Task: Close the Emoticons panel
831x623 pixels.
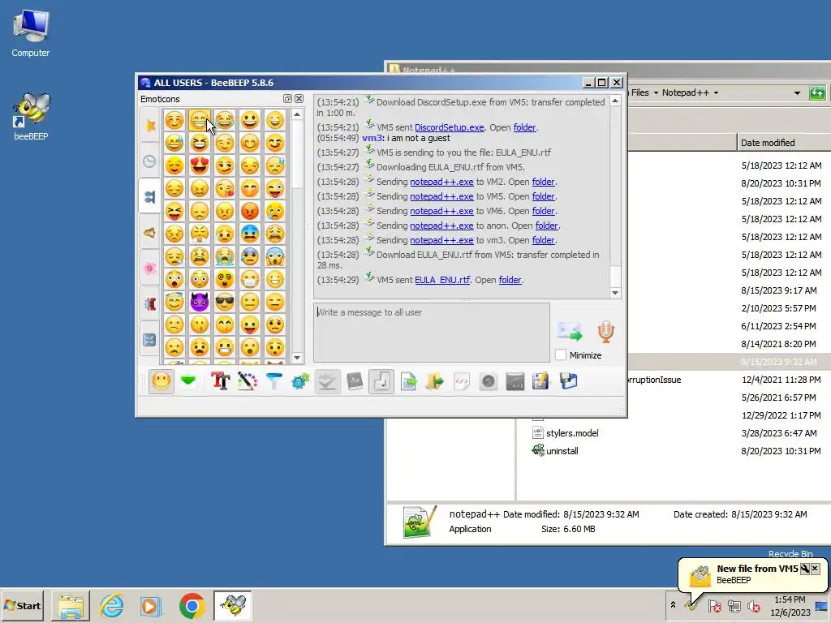Action: (299, 98)
